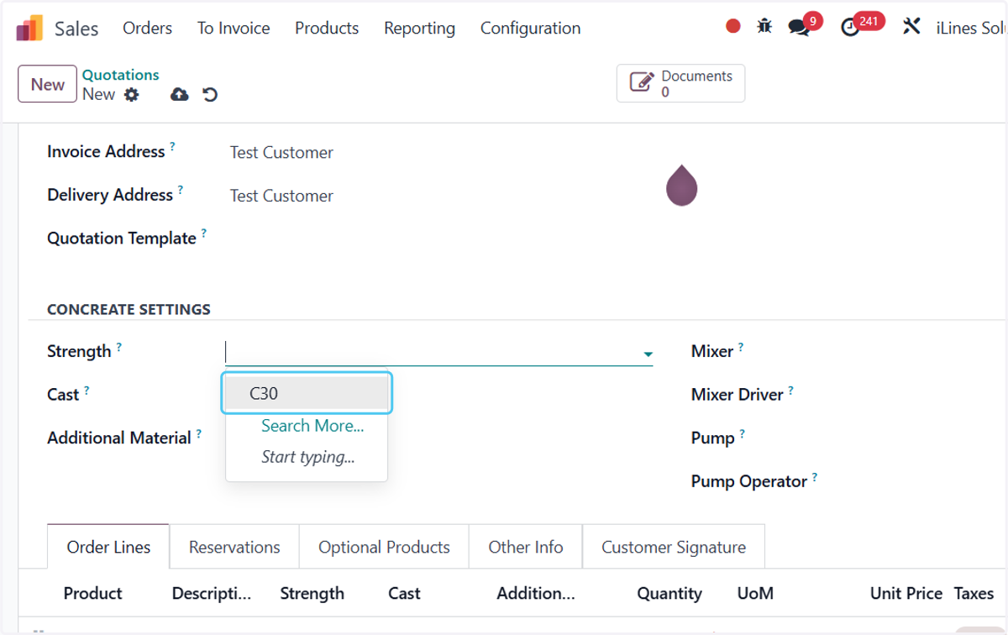Open the To Invoice menu
The image size is (1008, 635).
(234, 28)
